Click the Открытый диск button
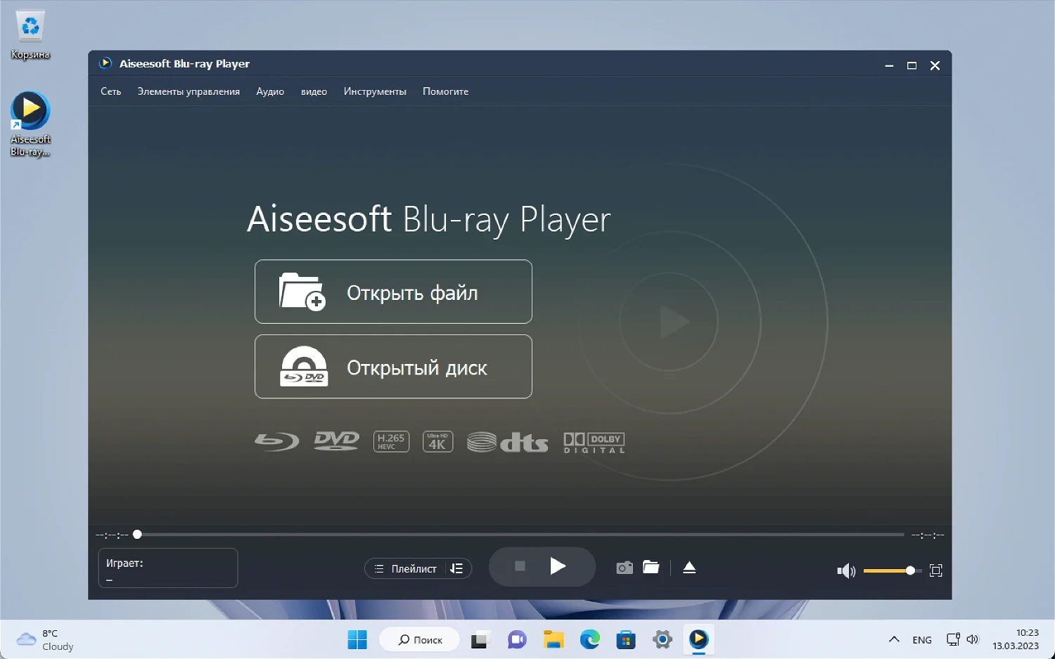The width and height of the screenshot is (1055, 659). coord(393,366)
